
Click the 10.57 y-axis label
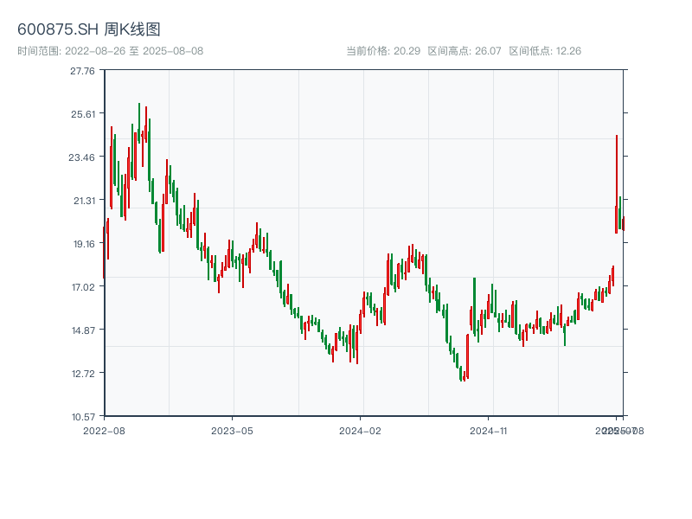coord(83,417)
